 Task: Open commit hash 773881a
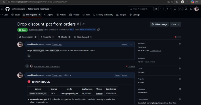click(x=131, y=66)
